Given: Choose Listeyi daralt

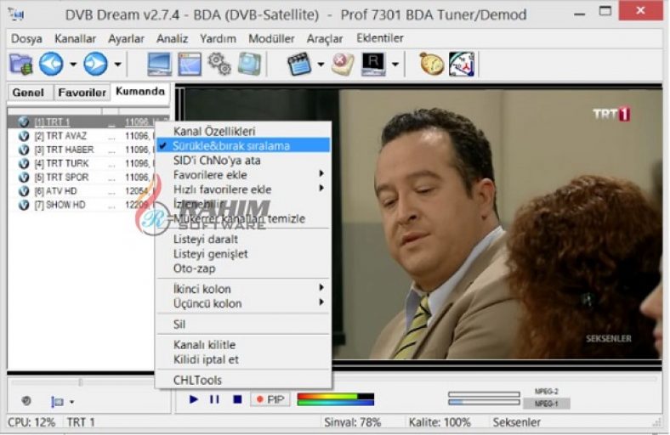Looking at the screenshot, I should 243,239.
